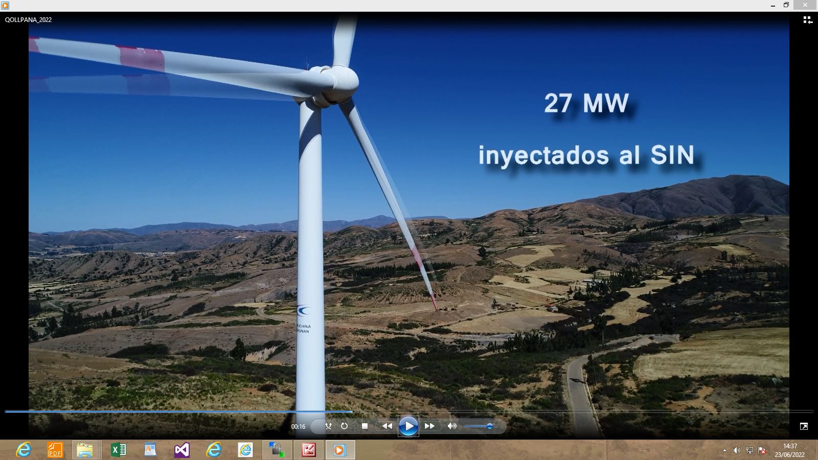Image resolution: width=818 pixels, height=460 pixels.
Task: Open Excel from the taskbar
Action: (x=118, y=450)
